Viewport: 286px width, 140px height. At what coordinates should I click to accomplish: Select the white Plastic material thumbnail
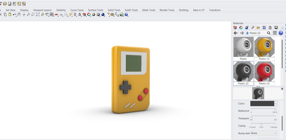pyautogui.click(x=243, y=49)
